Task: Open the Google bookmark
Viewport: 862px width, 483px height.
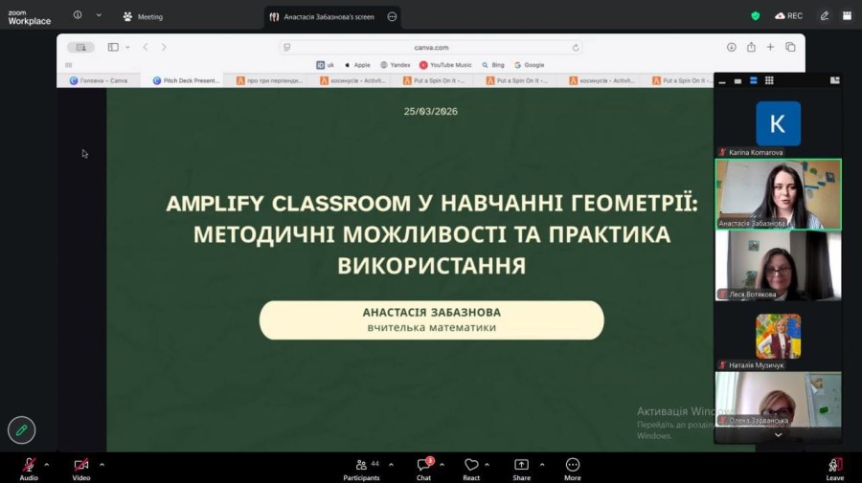Action: [x=529, y=65]
